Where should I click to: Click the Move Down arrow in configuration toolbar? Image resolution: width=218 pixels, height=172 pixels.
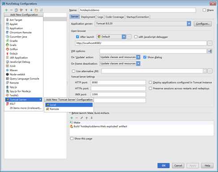(x=31, y=10)
